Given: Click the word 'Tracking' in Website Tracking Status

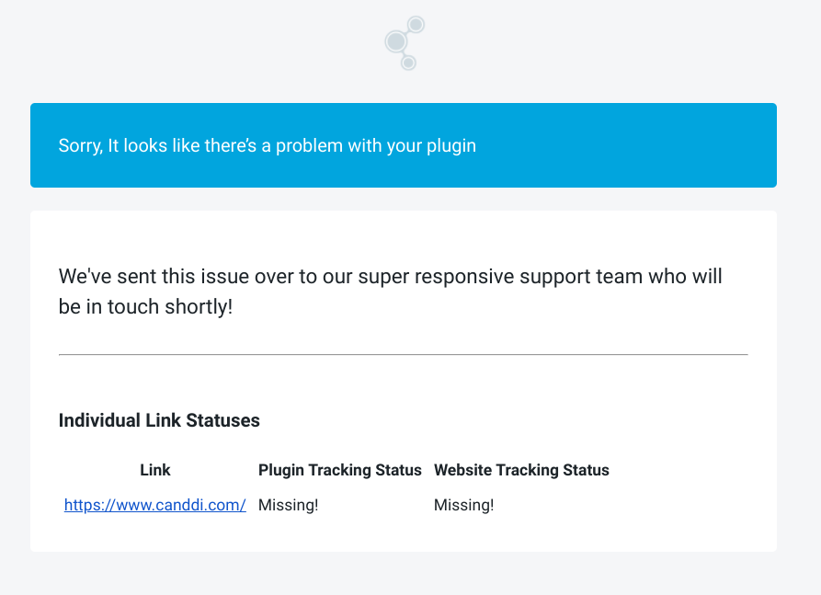Looking at the screenshot, I should pos(528,470).
